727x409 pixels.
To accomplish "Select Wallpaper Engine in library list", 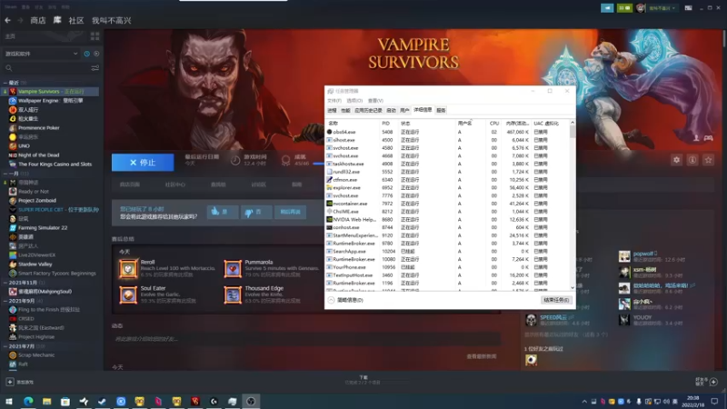I will tap(51, 101).
